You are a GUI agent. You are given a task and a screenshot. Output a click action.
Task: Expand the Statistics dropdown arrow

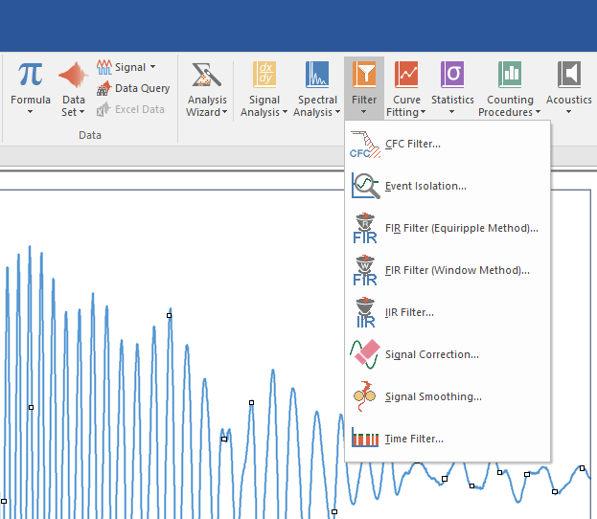[452, 112]
